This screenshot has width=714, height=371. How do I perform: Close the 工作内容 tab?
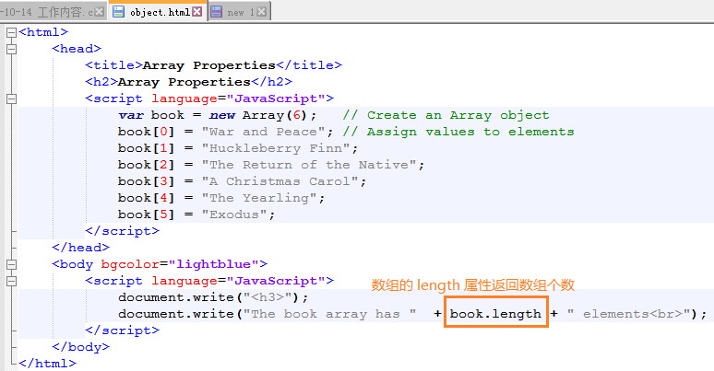[99, 12]
